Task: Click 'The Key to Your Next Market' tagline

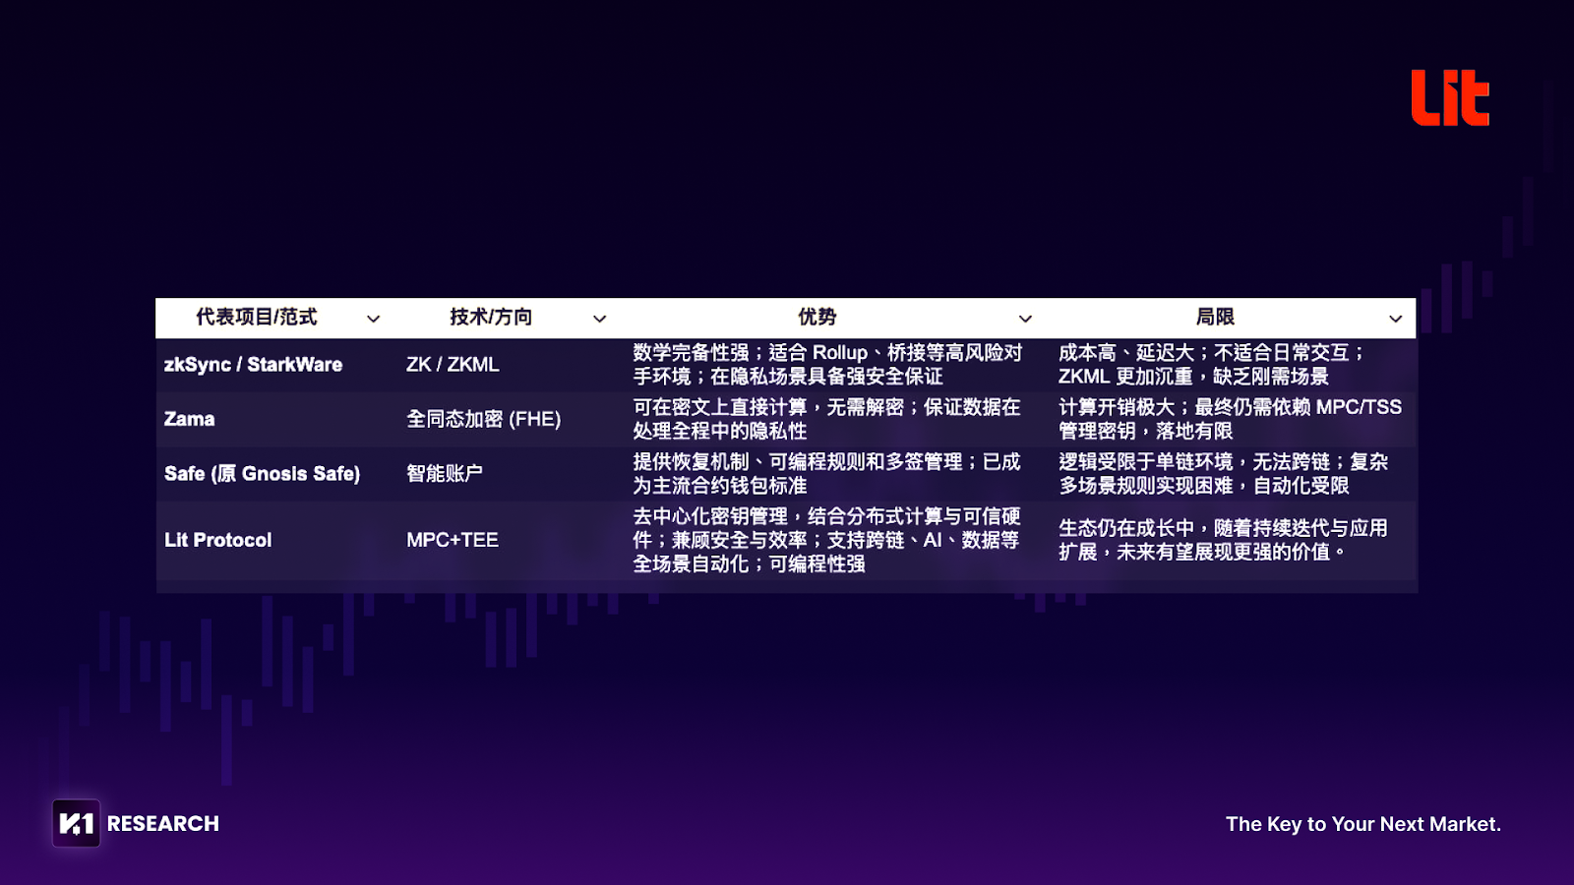Action: pos(1362,824)
